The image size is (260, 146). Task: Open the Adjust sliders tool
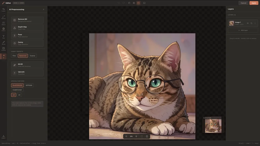3,23
